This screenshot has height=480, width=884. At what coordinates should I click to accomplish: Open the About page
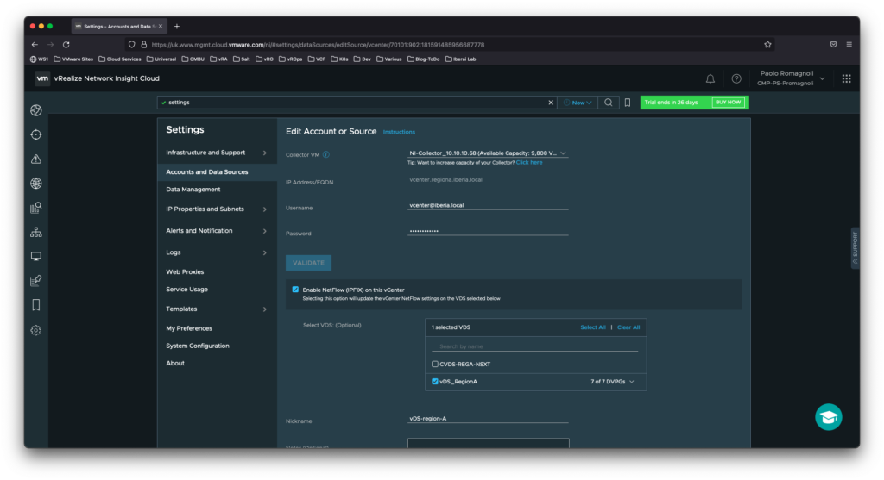[174, 364]
